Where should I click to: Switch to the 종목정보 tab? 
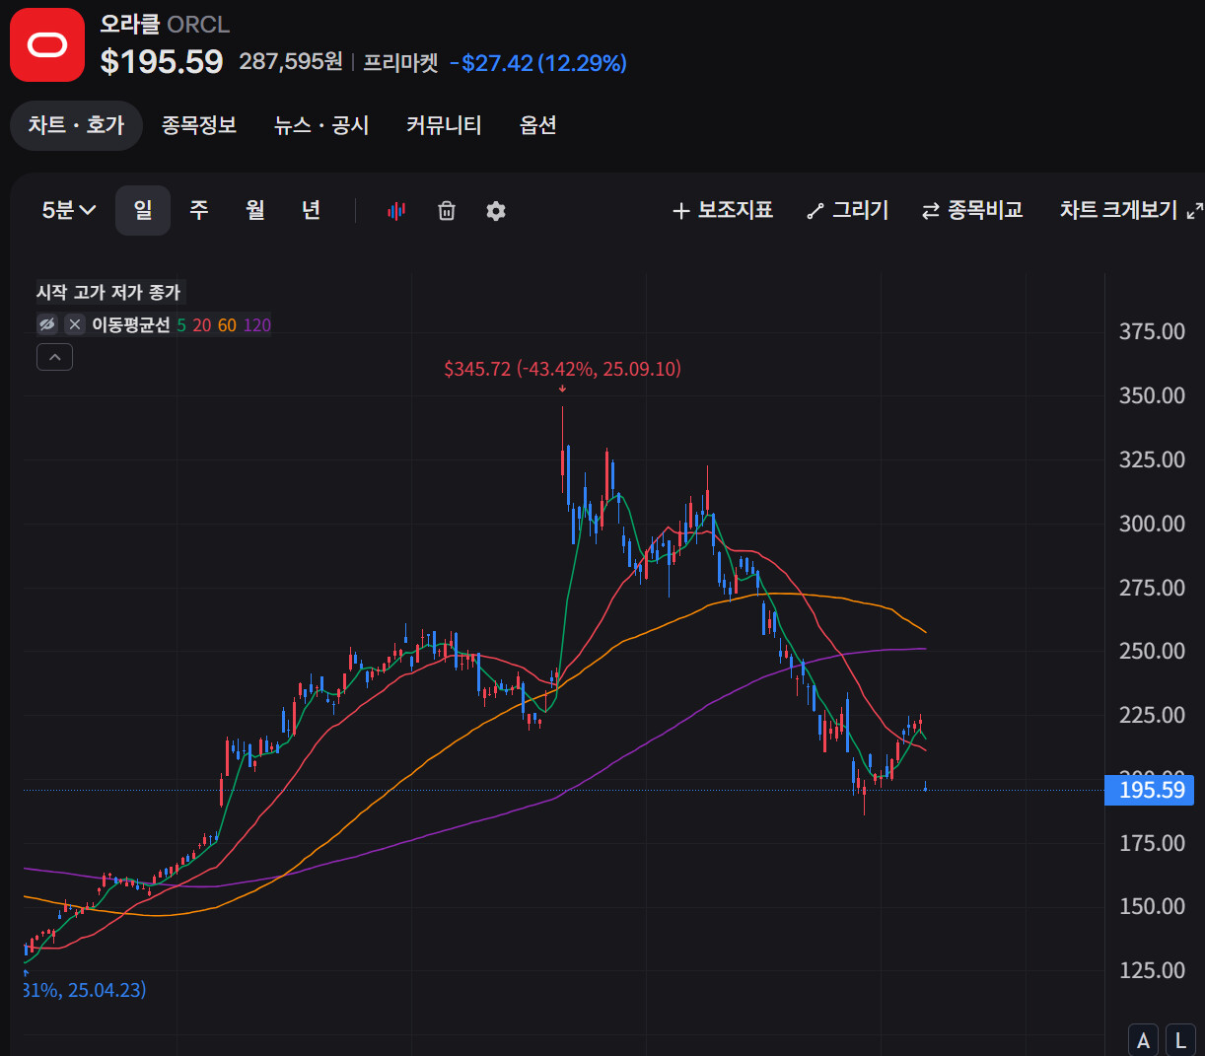pos(199,125)
